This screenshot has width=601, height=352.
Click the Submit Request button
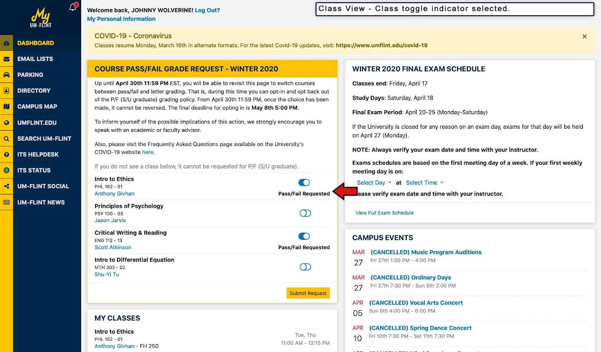click(x=308, y=293)
